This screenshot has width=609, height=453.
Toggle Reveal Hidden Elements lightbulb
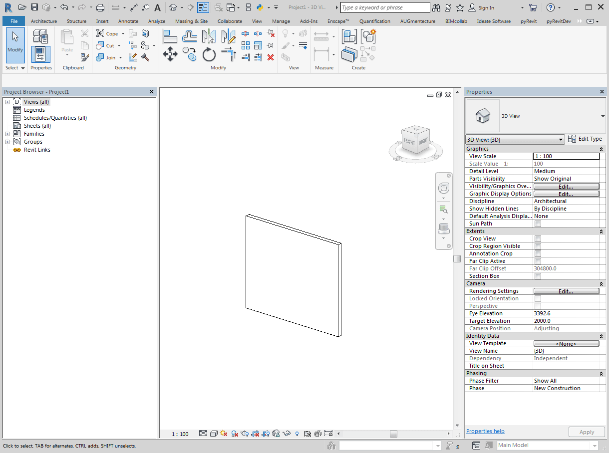click(297, 434)
